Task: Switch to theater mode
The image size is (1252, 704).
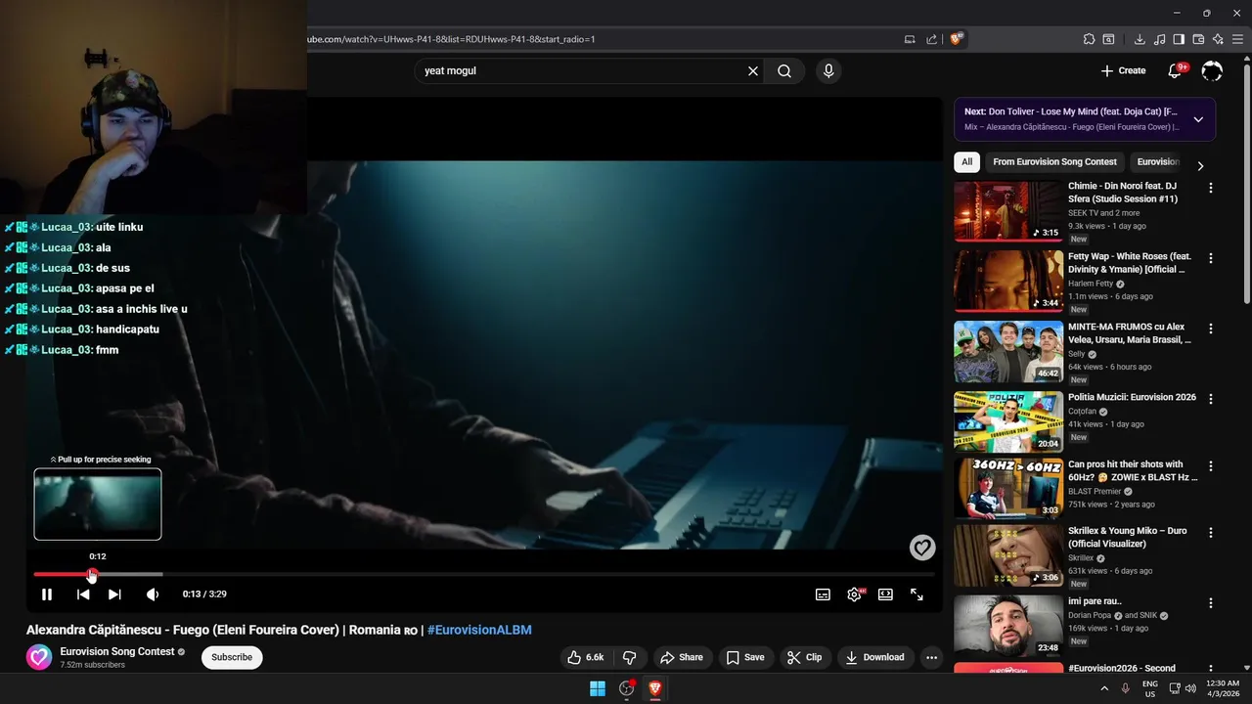Action: pos(885,594)
